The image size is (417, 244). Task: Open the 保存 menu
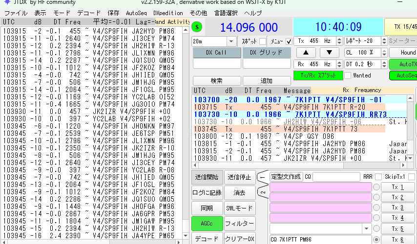pos(113,13)
